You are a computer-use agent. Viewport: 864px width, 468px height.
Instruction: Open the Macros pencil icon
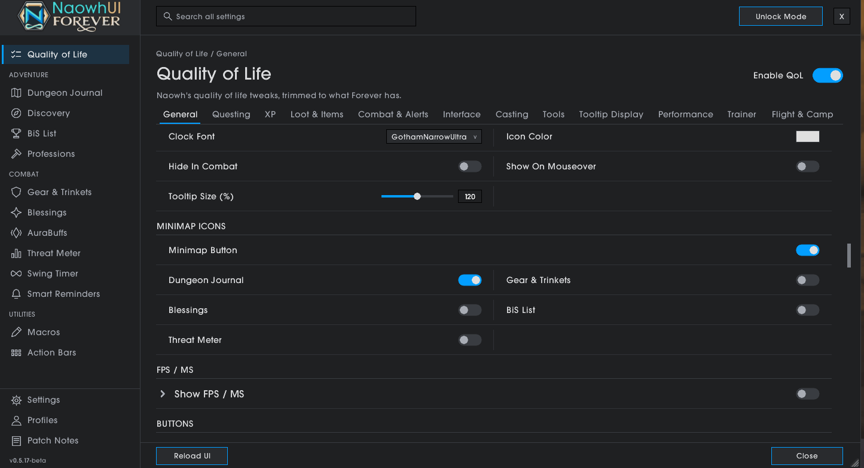tap(16, 332)
